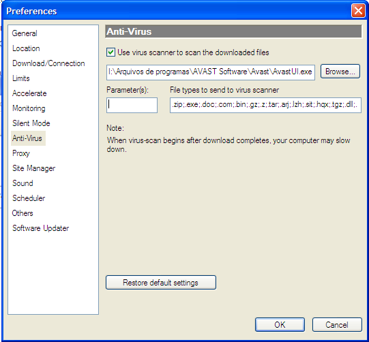Select Scheduler in the sidebar
This screenshot has height=342, width=369.
pyautogui.click(x=29, y=198)
